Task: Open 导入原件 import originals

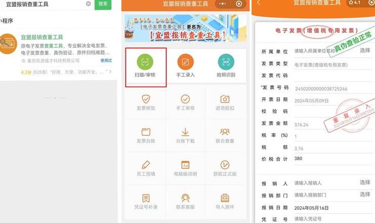Action: (225, 201)
